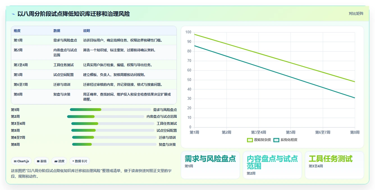Click table cell 让真实用户执行检索、编辑、权限与导出任务。
Image resolution: width=375 pixels, height=190 pixels.
click(x=118, y=65)
